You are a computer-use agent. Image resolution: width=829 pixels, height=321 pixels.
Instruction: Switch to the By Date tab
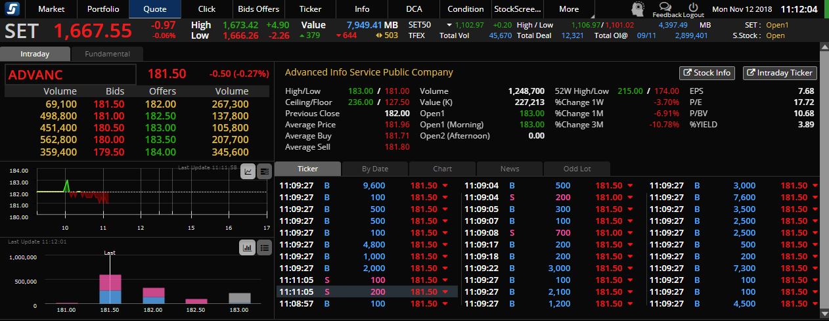(x=375, y=169)
